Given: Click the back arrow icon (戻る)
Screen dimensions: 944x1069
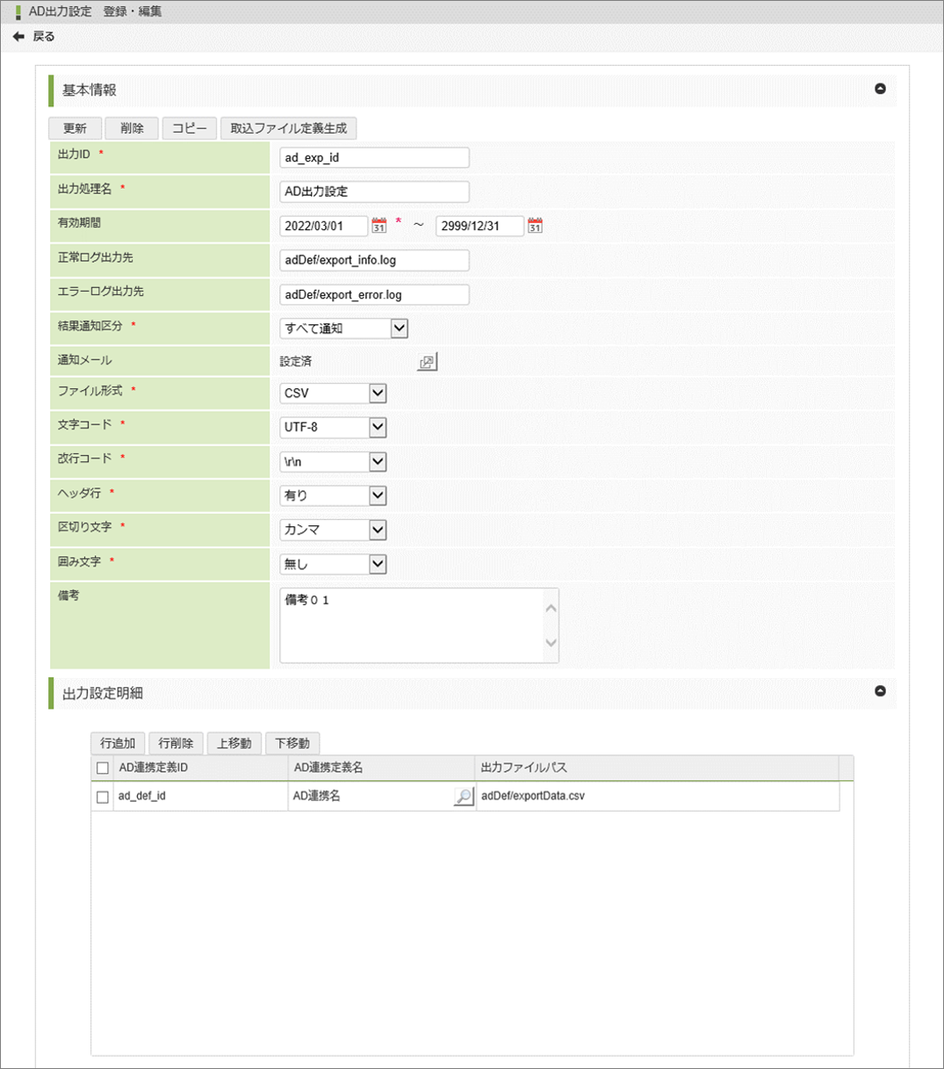Looking at the screenshot, I should click(x=18, y=37).
